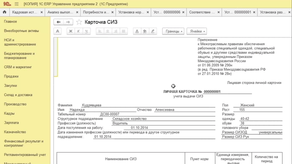Open the Склад и доставка section
The width and height of the screenshot is (292, 164).
(x=18, y=95)
